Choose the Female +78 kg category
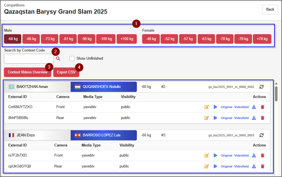Viewport: 282px width, 177px height. click(x=262, y=39)
